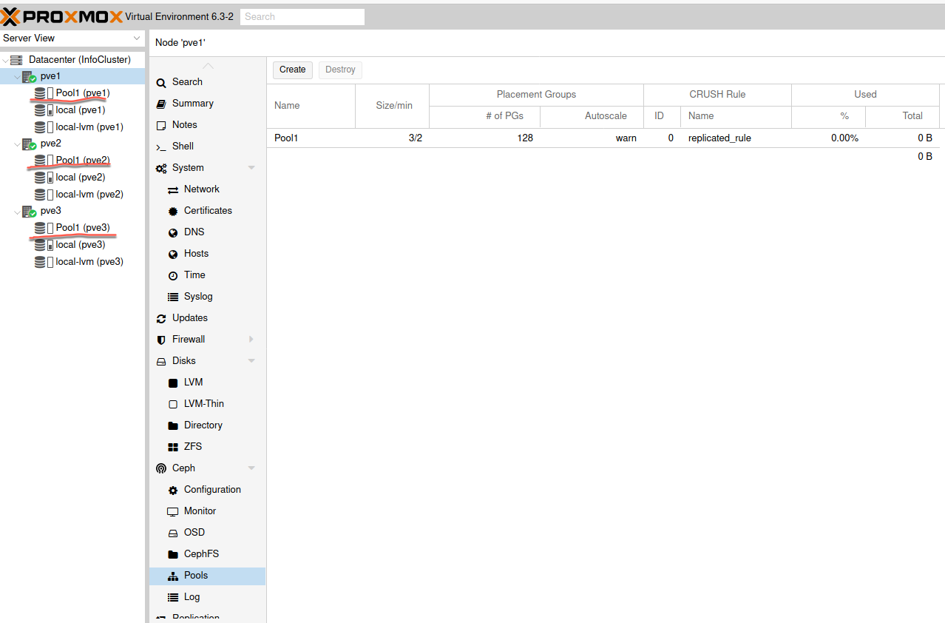Collapse the Datacenter tree node
Screen dimensions: 945x623
(6, 60)
